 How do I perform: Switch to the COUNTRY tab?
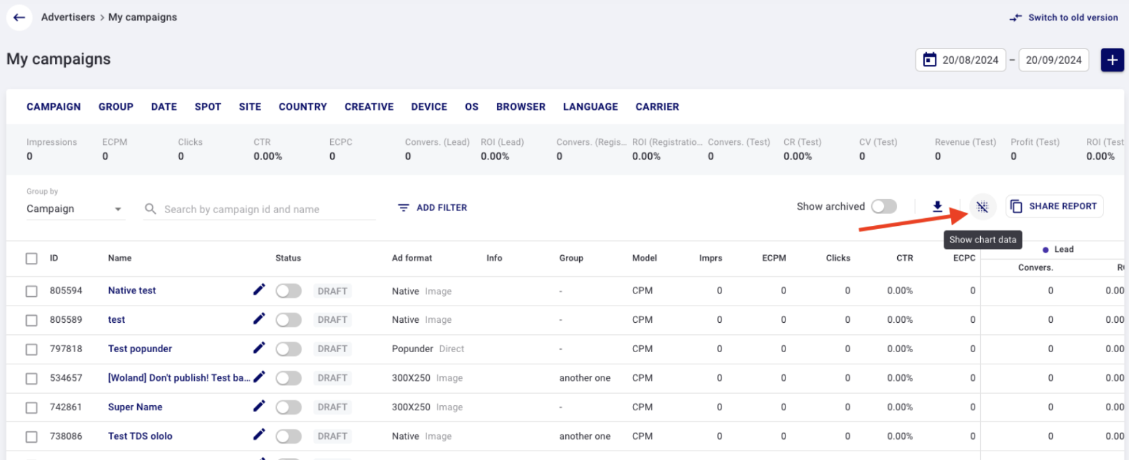coord(303,107)
